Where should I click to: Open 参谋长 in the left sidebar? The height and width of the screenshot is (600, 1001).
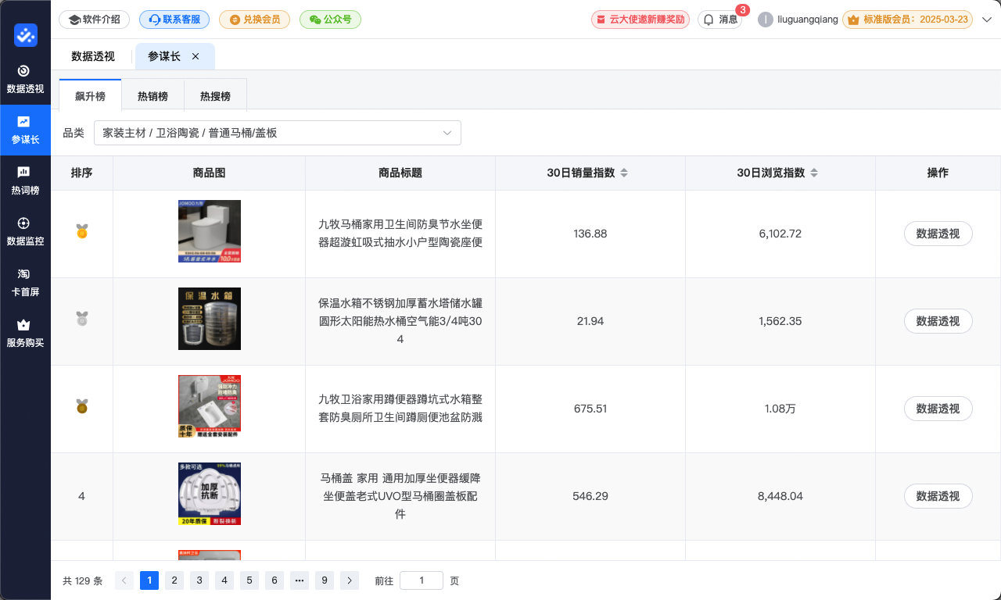pyautogui.click(x=25, y=130)
